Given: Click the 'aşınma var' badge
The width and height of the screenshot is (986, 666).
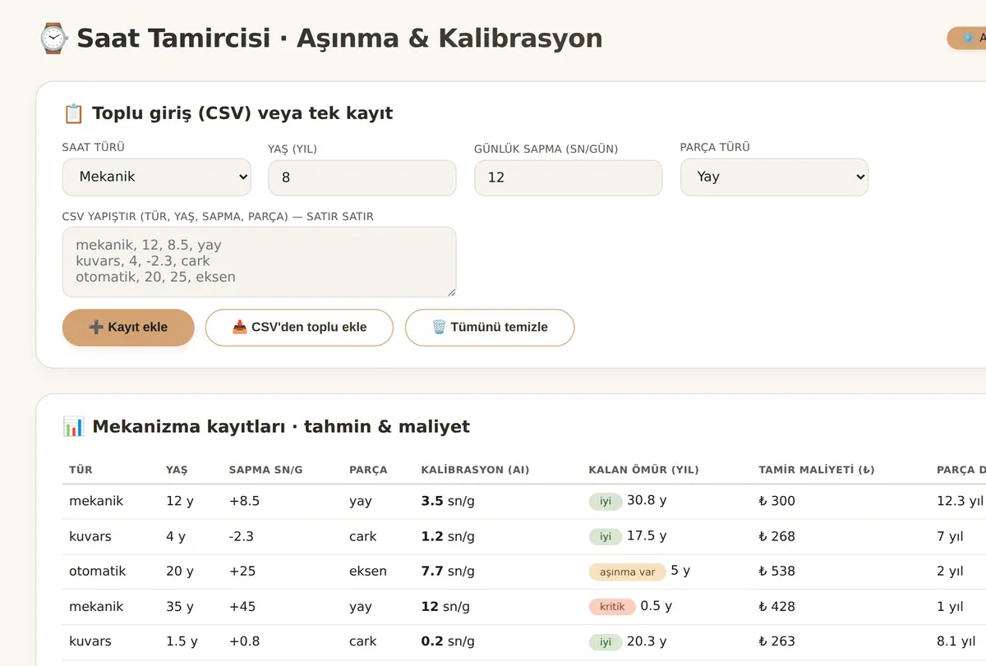Looking at the screenshot, I should tap(628, 572).
